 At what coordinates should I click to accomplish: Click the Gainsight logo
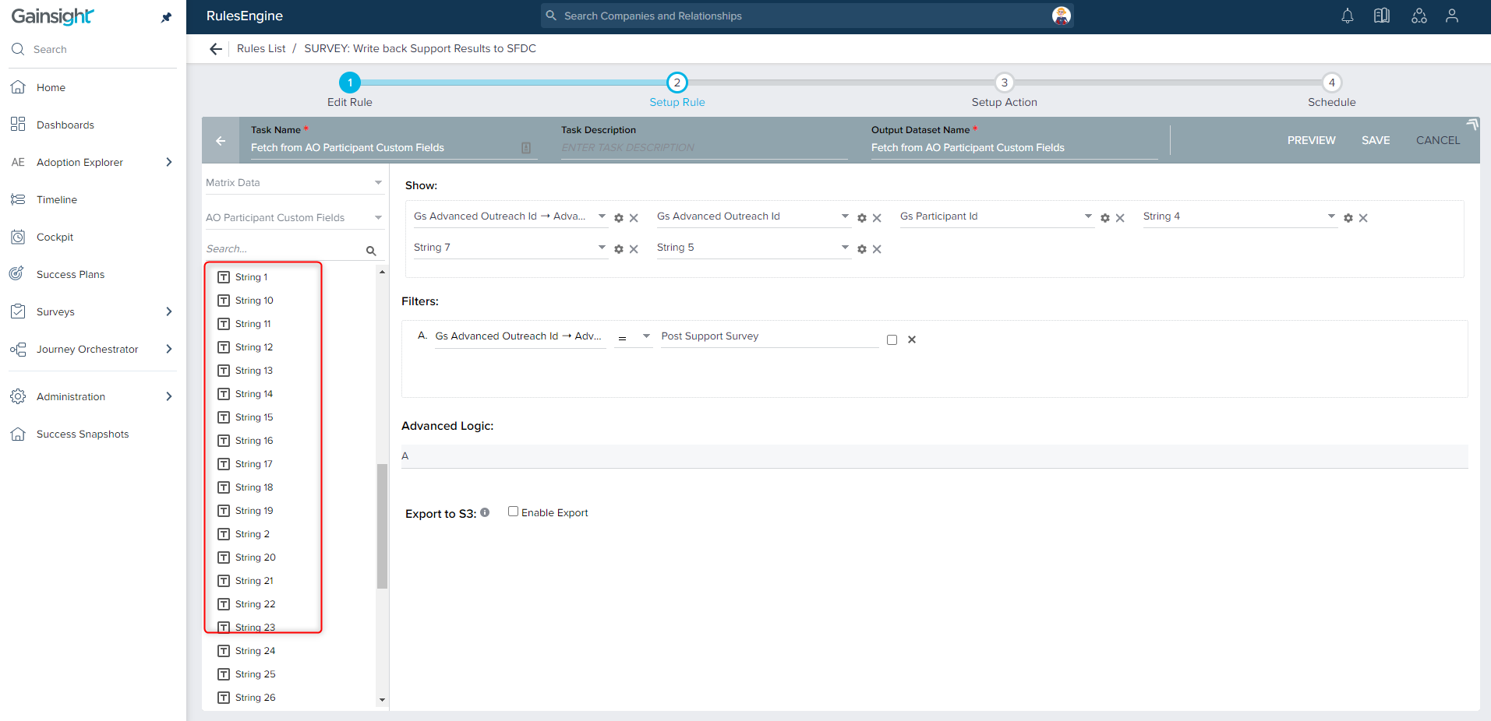52,16
